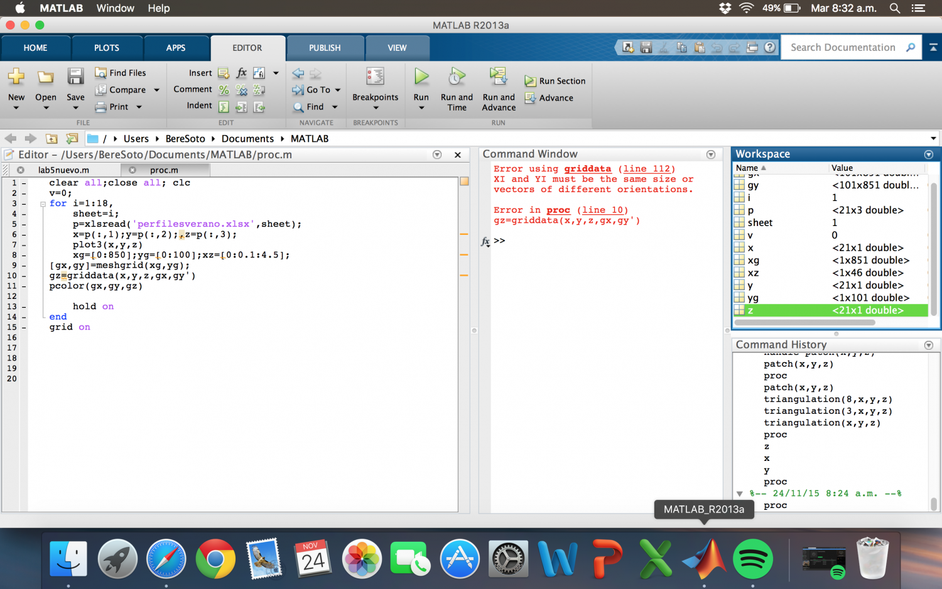The height and width of the screenshot is (589, 942).
Task: Click the Run and Advance icon
Action: pos(499,77)
